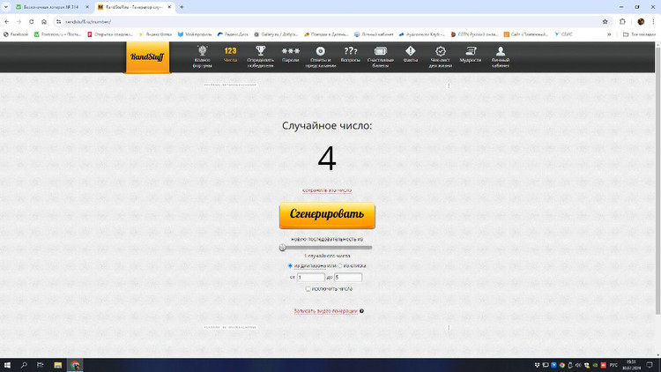661x372 pixels.
Task: Click the 'сохранить это число' link
Action: [327, 190]
